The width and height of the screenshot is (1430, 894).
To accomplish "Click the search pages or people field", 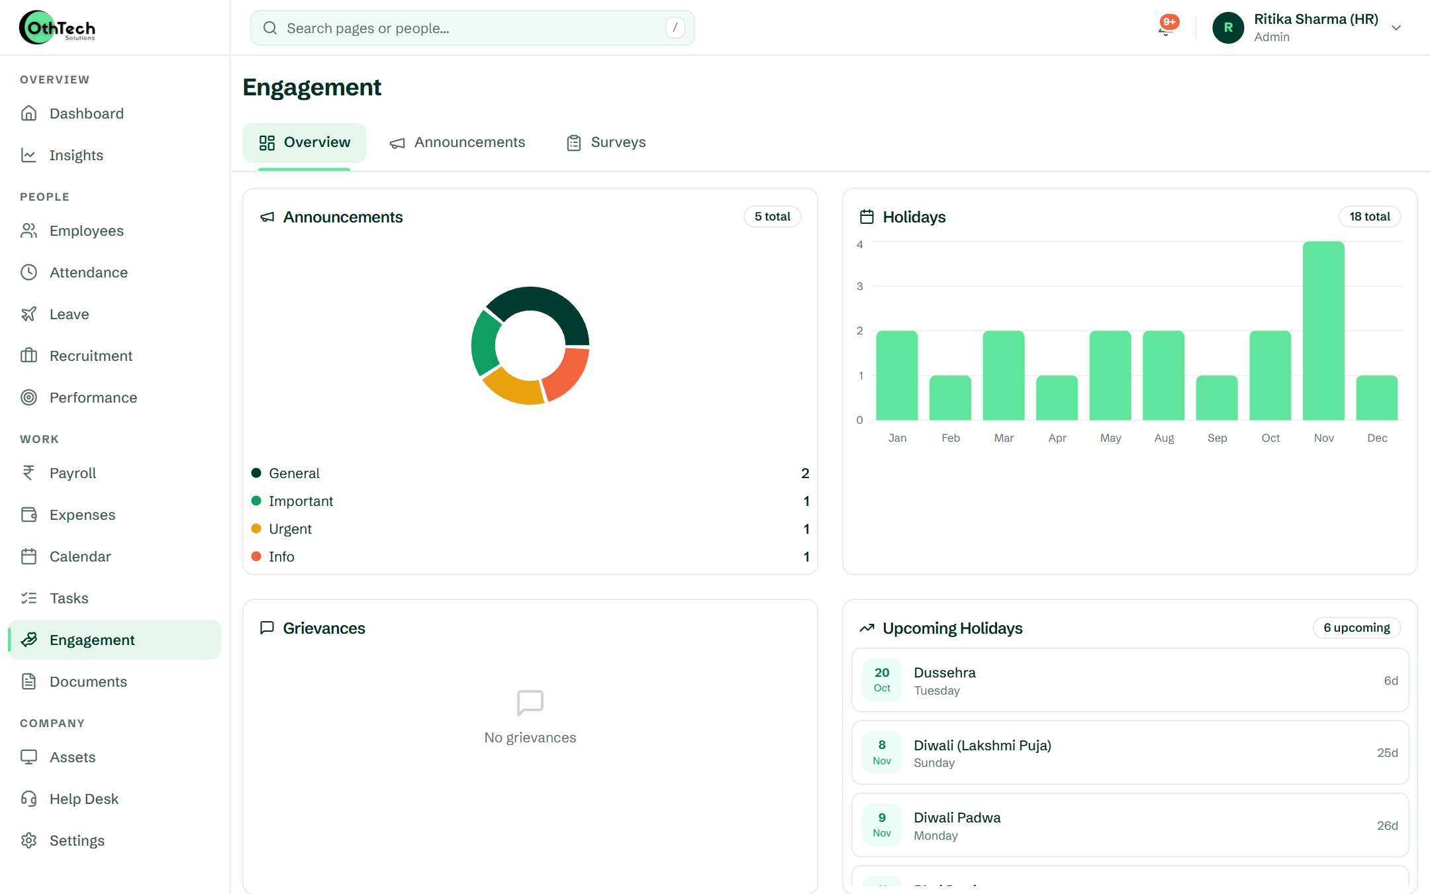I will coord(472,28).
